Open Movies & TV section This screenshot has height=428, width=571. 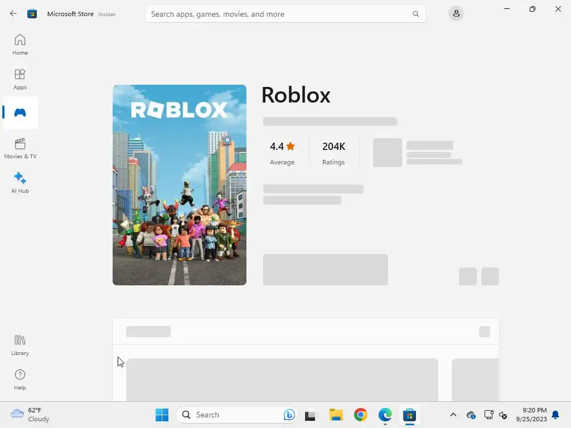(x=20, y=148)
